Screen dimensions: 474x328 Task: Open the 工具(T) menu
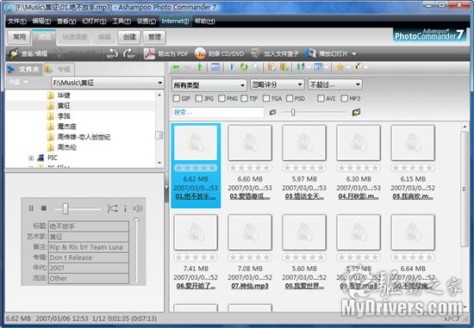pos(122,22)
